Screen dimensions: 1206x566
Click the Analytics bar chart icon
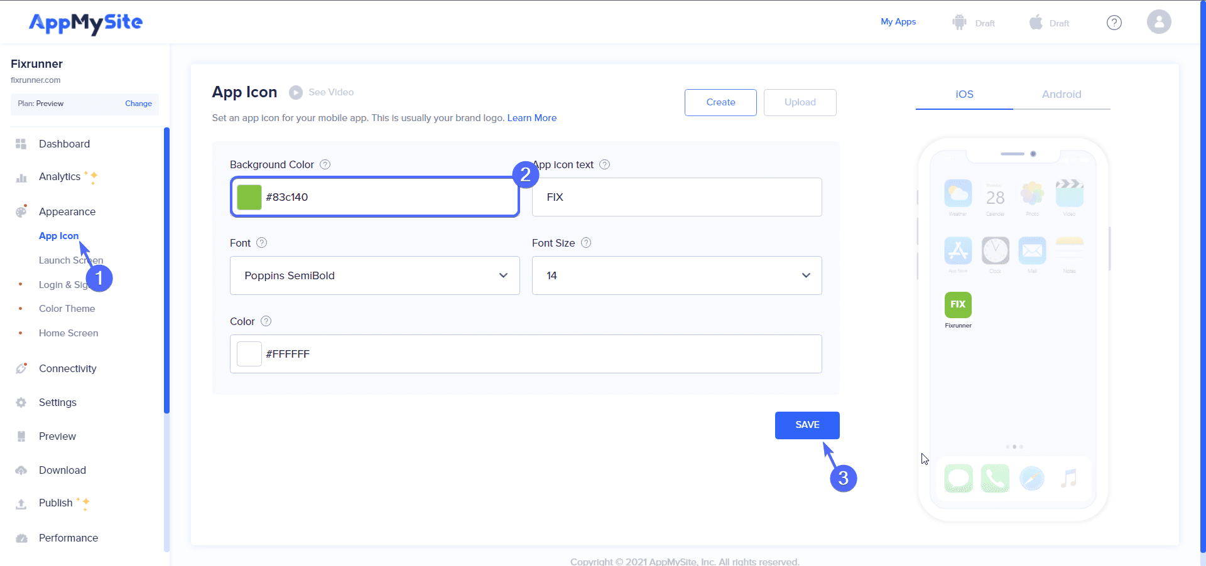tap(21, 178)
